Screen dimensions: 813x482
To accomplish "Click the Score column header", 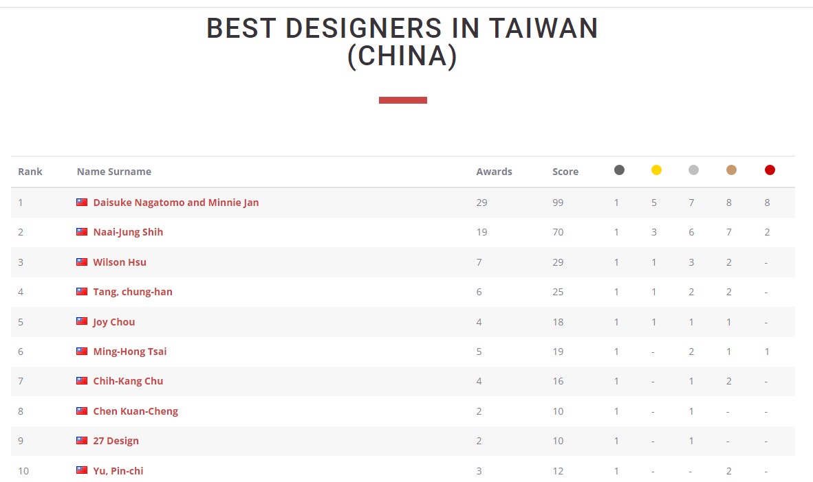I will coord(565,172).
